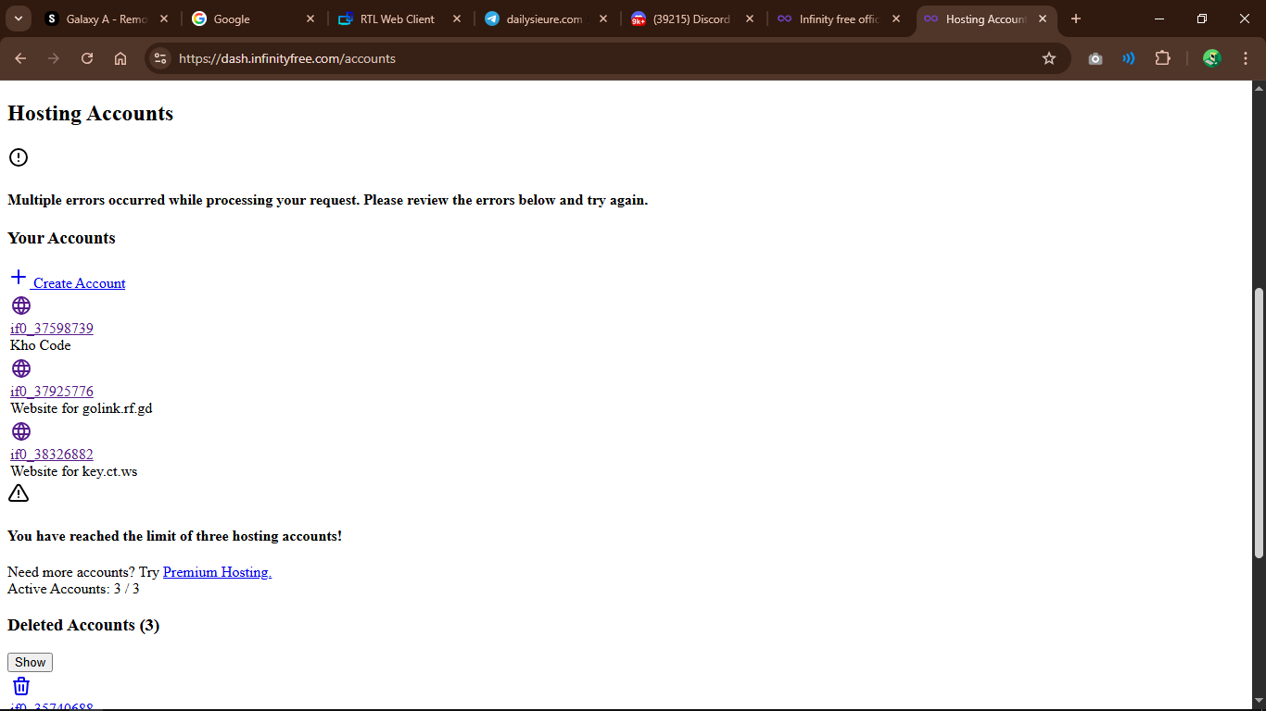The width and height of the screenshot is (1266, 711).
Task: Open account if0_38326882
Action: (52, 455)
